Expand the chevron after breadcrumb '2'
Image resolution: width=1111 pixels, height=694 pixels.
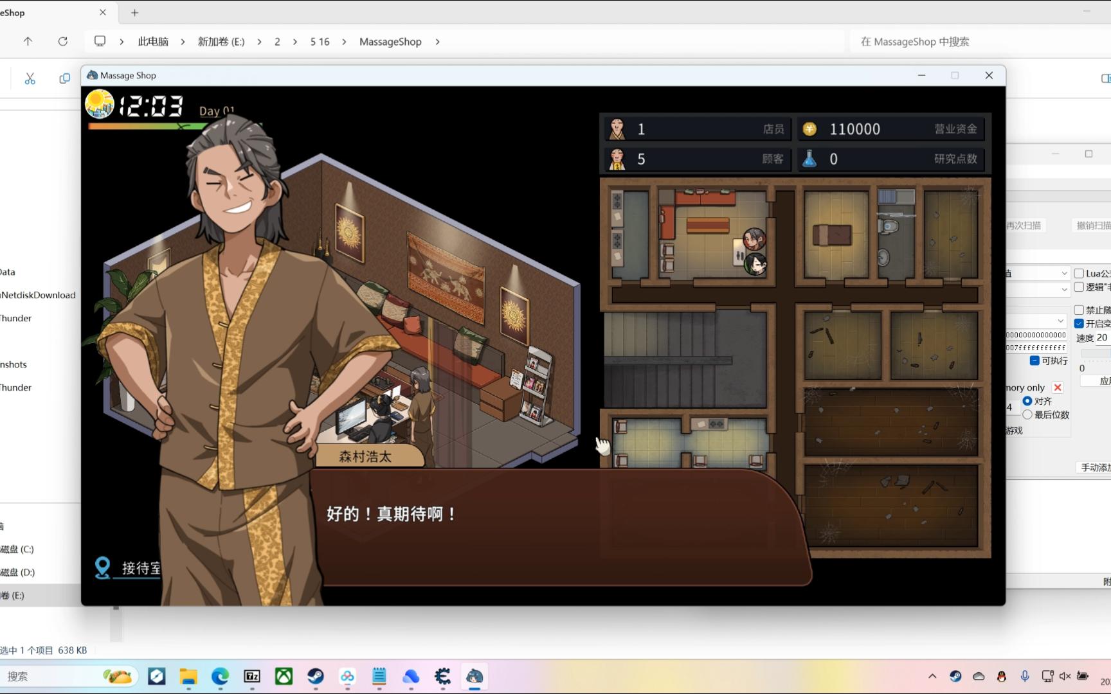pos(294,42)
